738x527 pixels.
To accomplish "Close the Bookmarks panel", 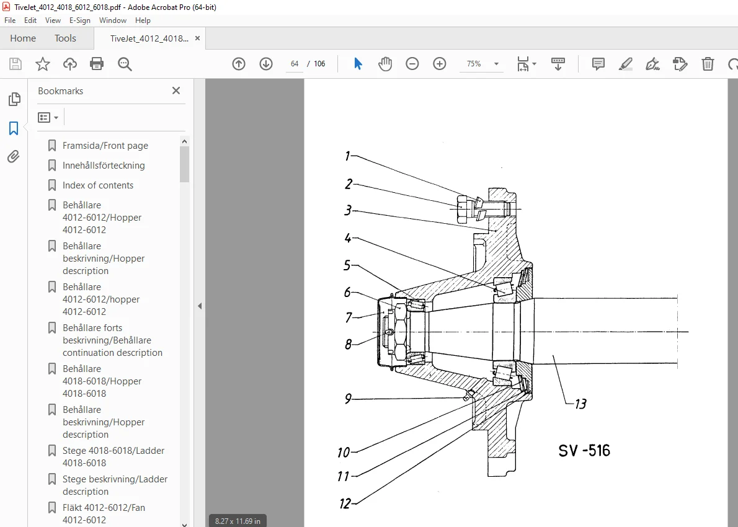I will [176, 91].
